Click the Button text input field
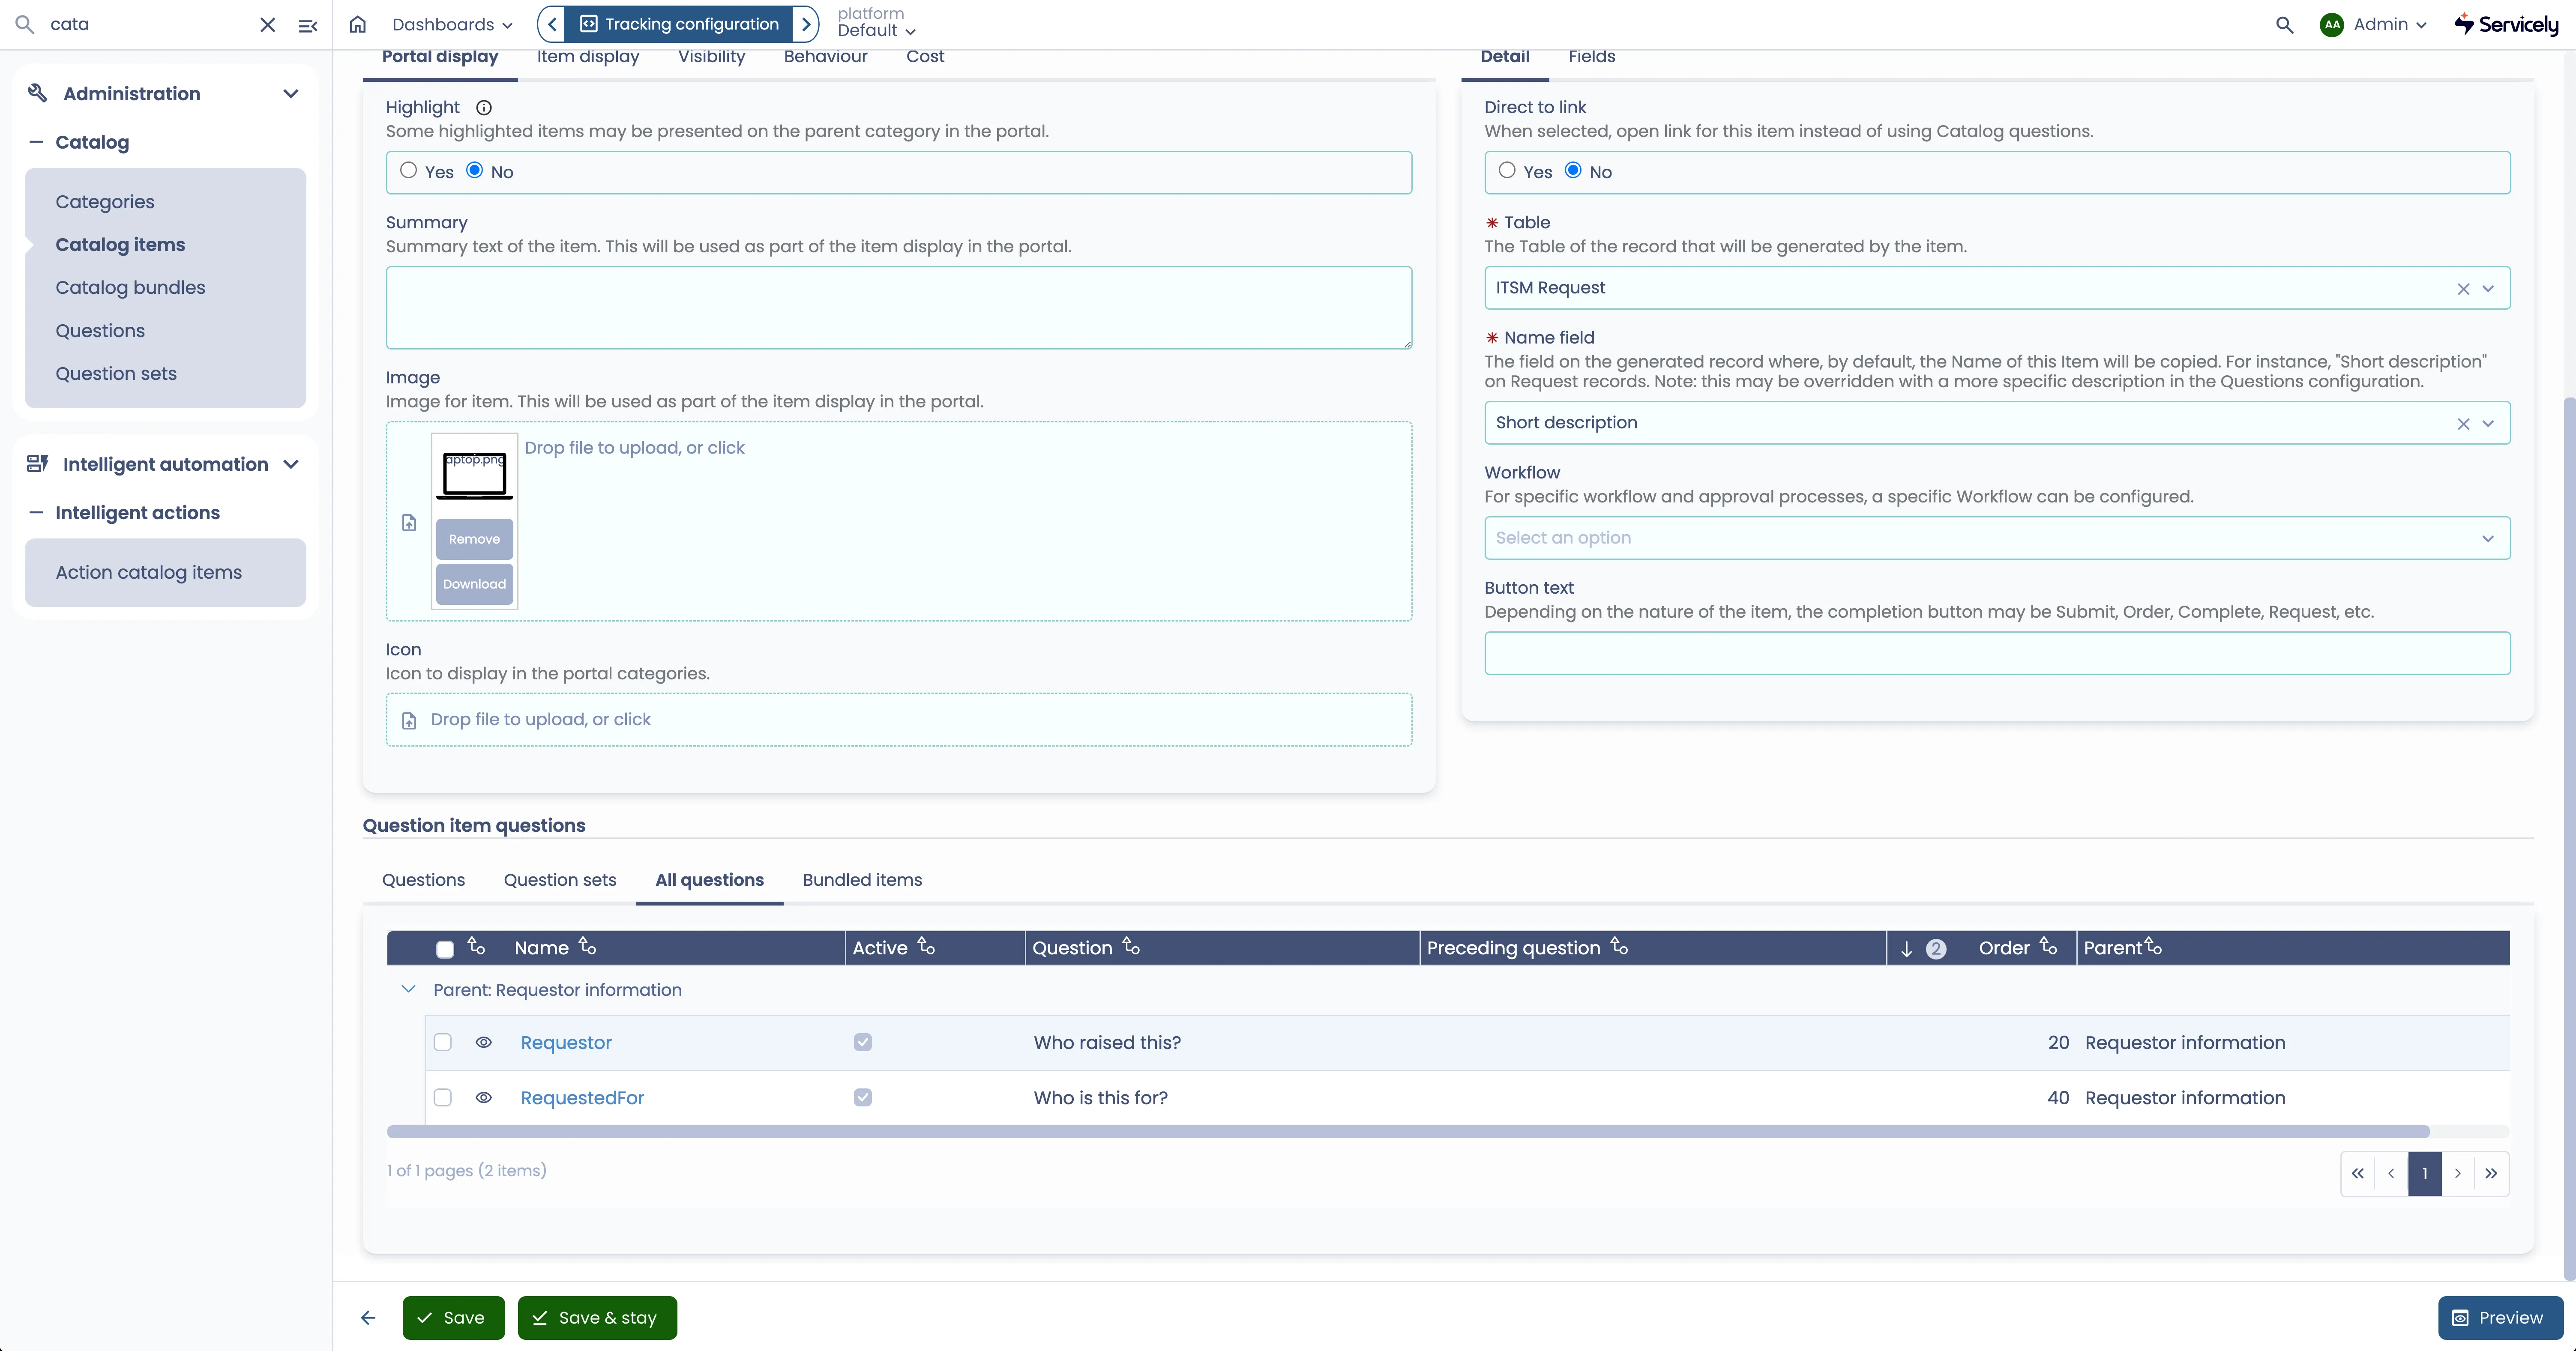2576x1351 pixels. [x=1997, y=653]
